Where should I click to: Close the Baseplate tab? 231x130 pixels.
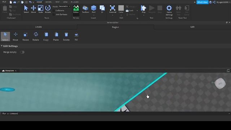tap(16, 71)
